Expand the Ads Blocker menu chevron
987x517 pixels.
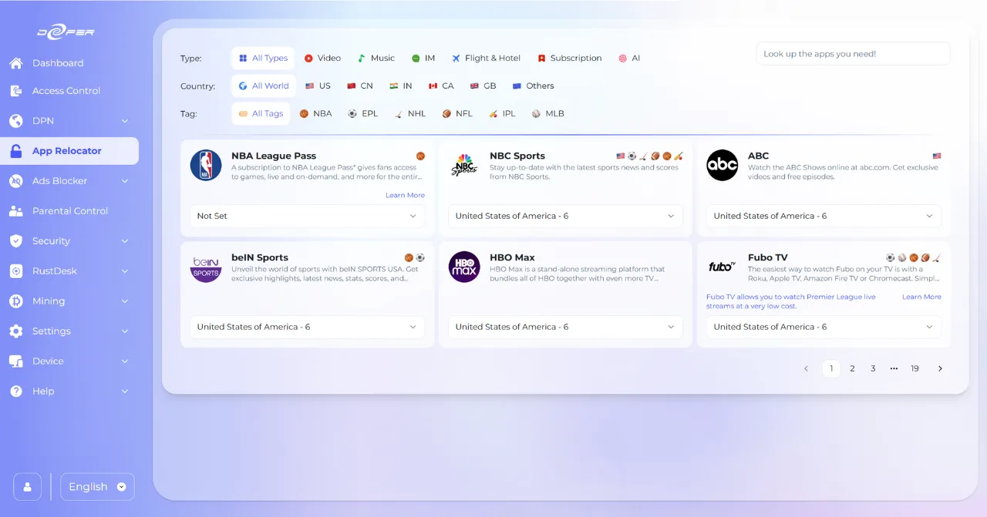[125, 181]
